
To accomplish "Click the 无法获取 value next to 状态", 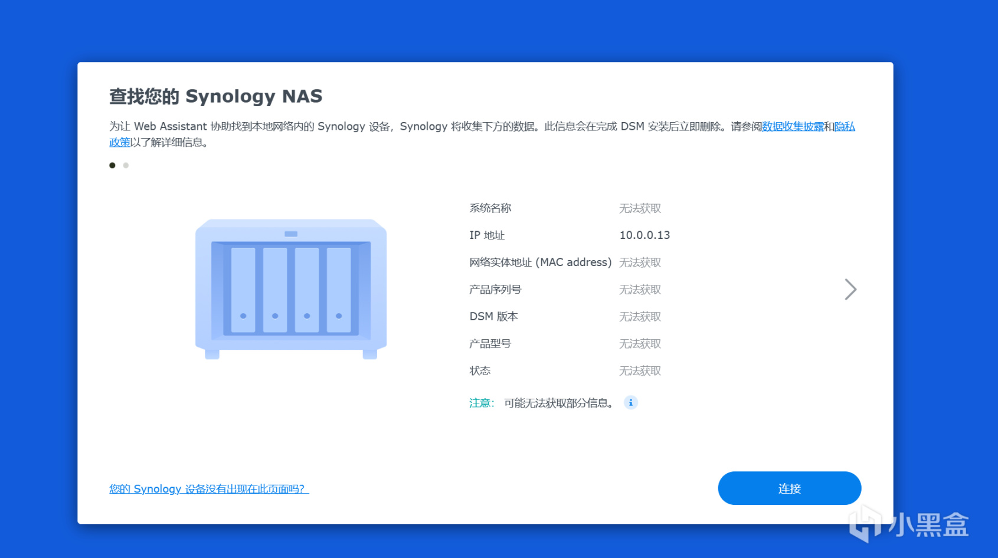I will 640,371.
